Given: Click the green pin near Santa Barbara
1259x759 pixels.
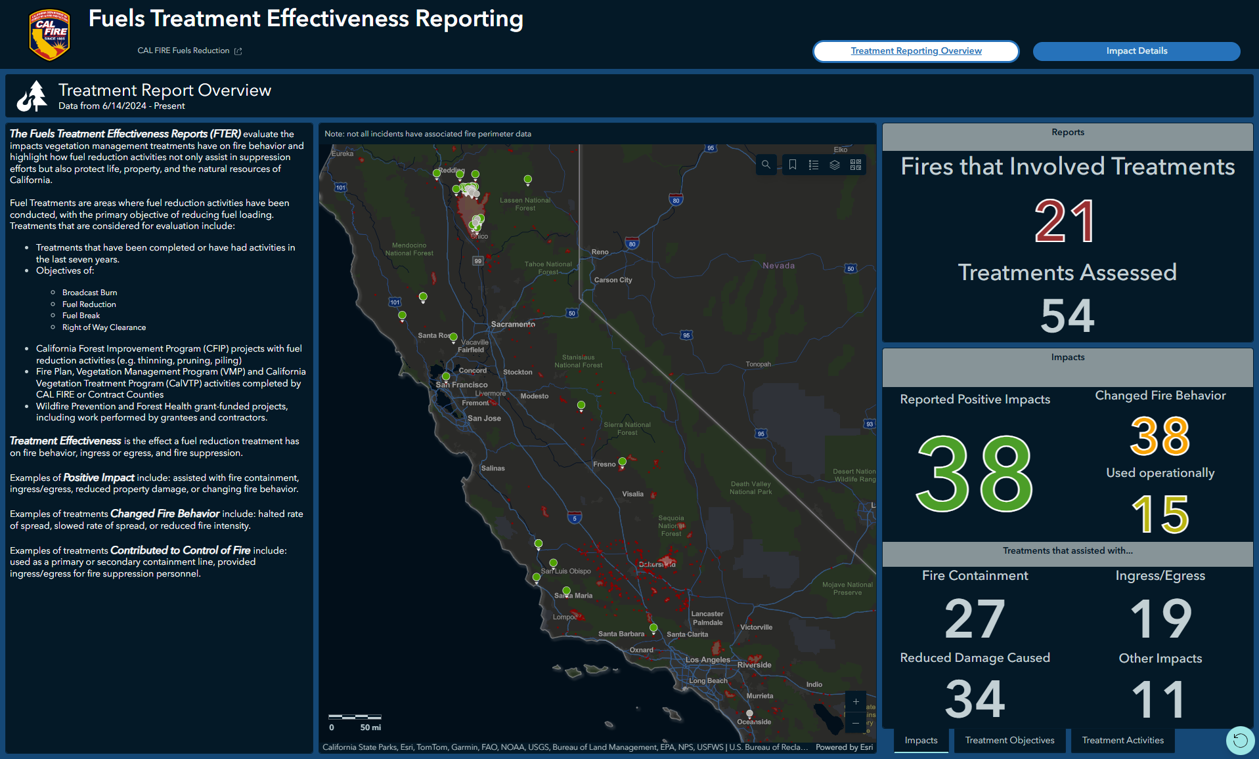Looking at the screenshot, I should point(653,629).
